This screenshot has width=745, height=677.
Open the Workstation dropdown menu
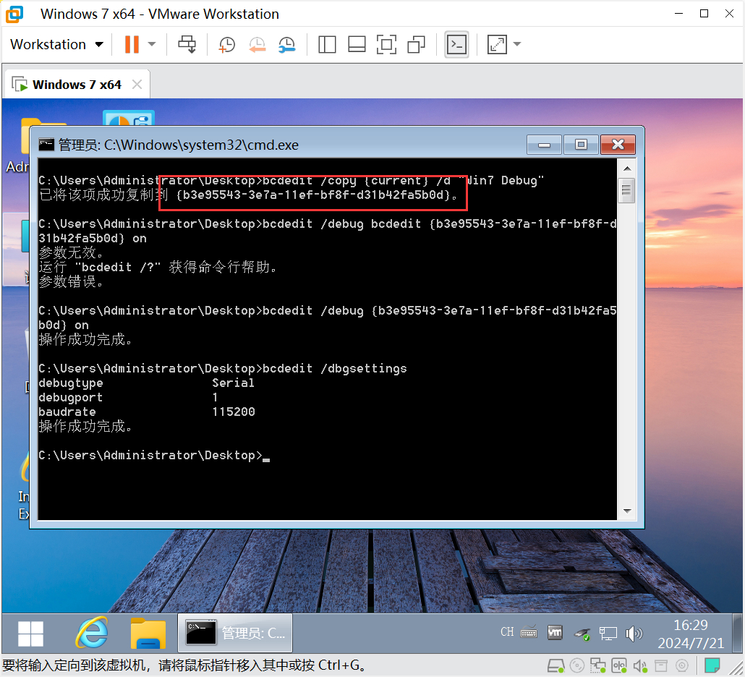pyautogui.click(x=57, y=44)
